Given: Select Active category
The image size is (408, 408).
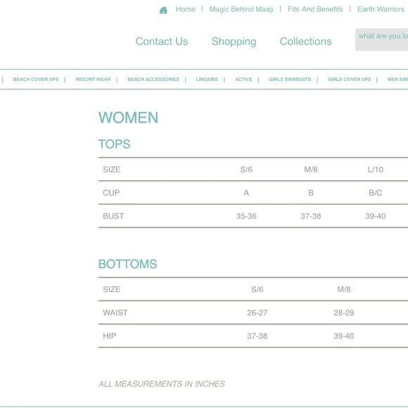Looking at the screenshot, I should (243, 79).
